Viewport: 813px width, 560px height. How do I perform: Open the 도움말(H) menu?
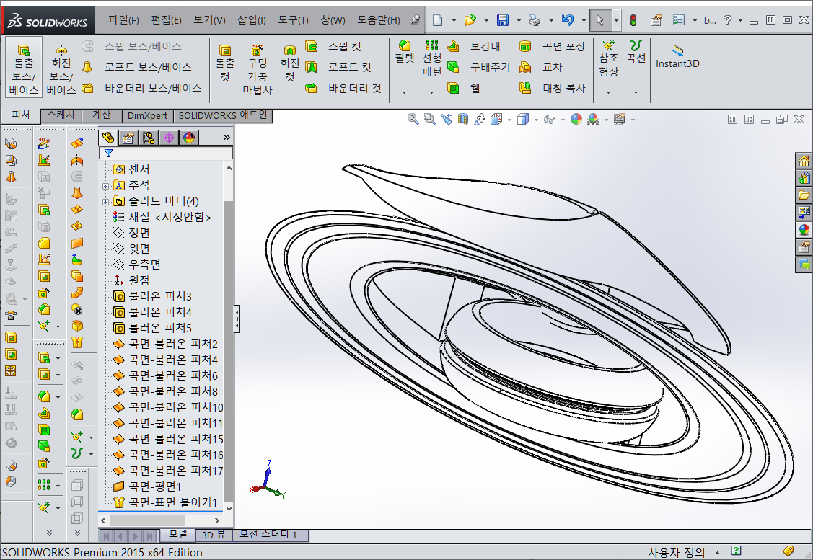tap(379, 20)
